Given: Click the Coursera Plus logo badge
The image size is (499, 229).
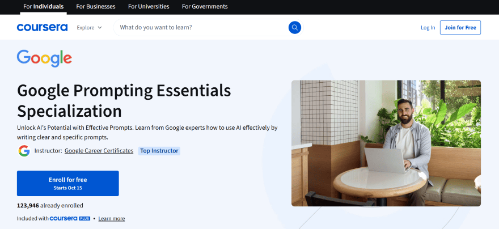Looking at the screenshot, I should (x=70, y=218).
